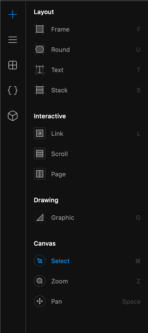Select the Graphic drawing tool icon
This screenshot has width=148, height=333.
click(40, 217)
